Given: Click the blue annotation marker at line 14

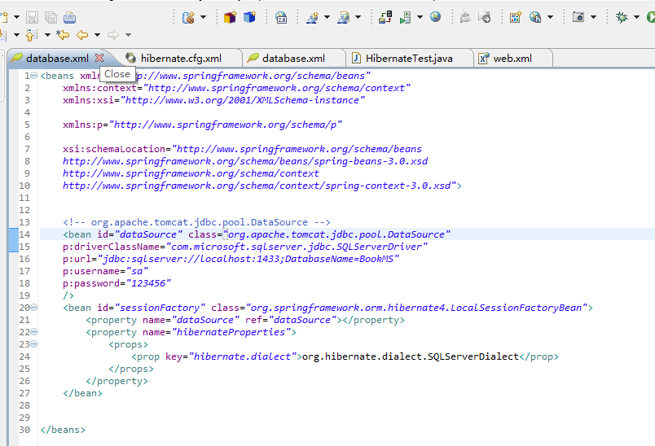Looking at the screenshot, I should pos(13,240).
